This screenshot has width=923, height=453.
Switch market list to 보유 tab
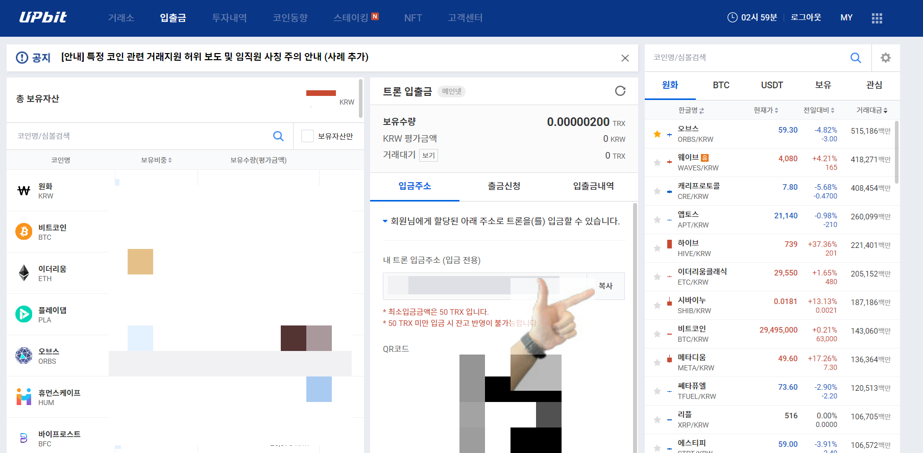coord(823,85)
